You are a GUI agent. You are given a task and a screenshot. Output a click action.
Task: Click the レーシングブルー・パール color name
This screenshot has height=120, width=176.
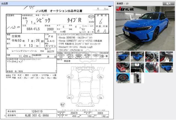24,51
